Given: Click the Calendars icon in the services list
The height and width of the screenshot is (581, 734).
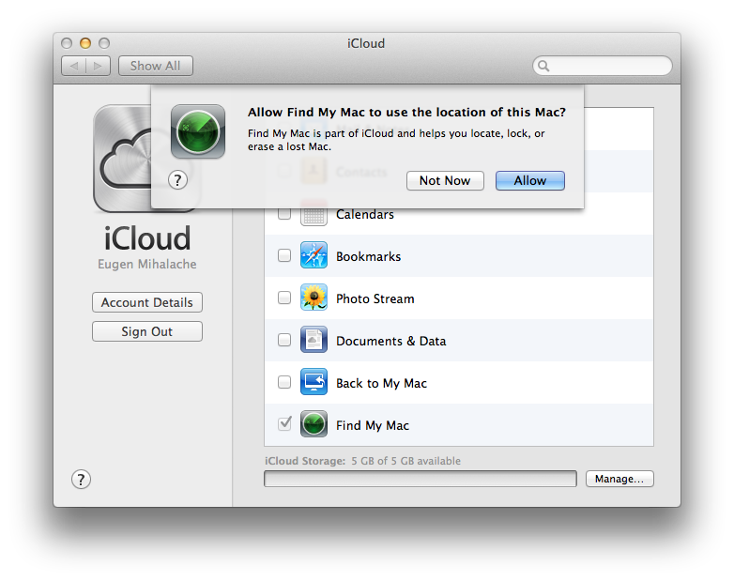Looking at the screenshot, I should click(x=313, y=214).
